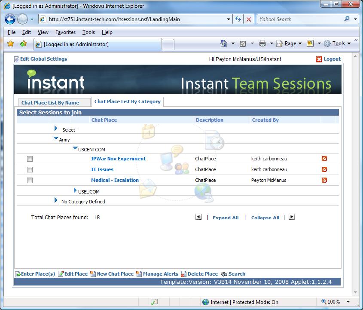Open the search provider dropdown arrow
This screenshot has width=363, height=310.
(356, 19)
